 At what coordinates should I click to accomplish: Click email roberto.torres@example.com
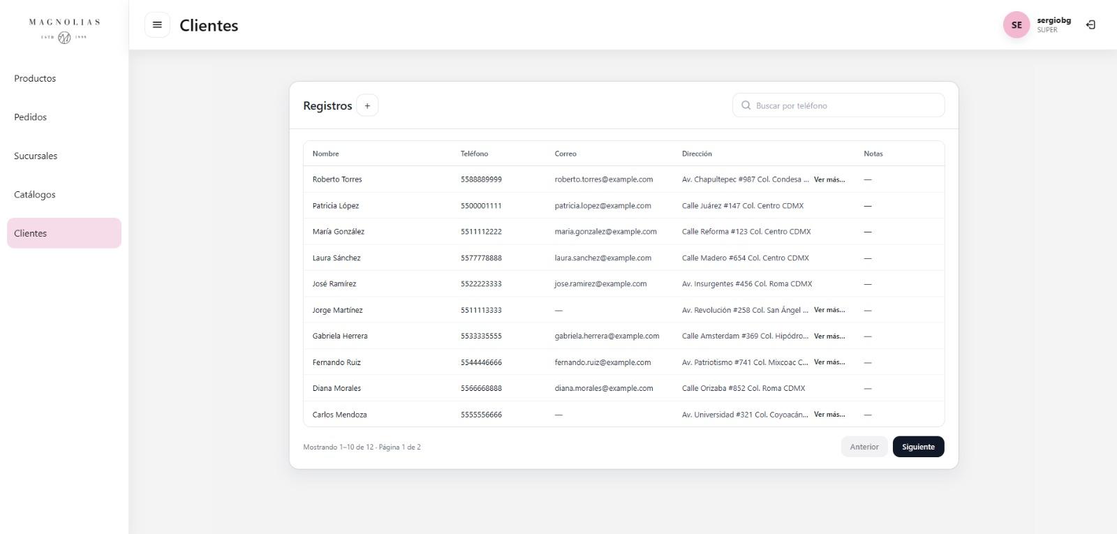click(604, 179)
